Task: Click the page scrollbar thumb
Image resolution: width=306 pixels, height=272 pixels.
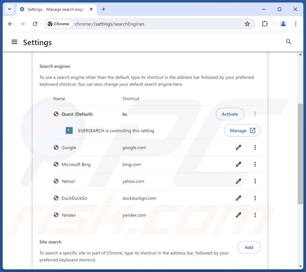Action: (300, 154)
